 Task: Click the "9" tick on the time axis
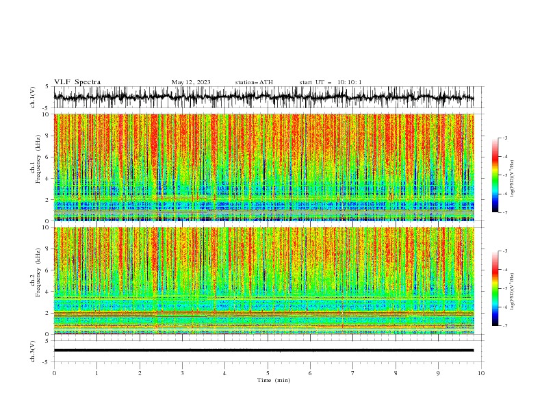tap(438, 373)
